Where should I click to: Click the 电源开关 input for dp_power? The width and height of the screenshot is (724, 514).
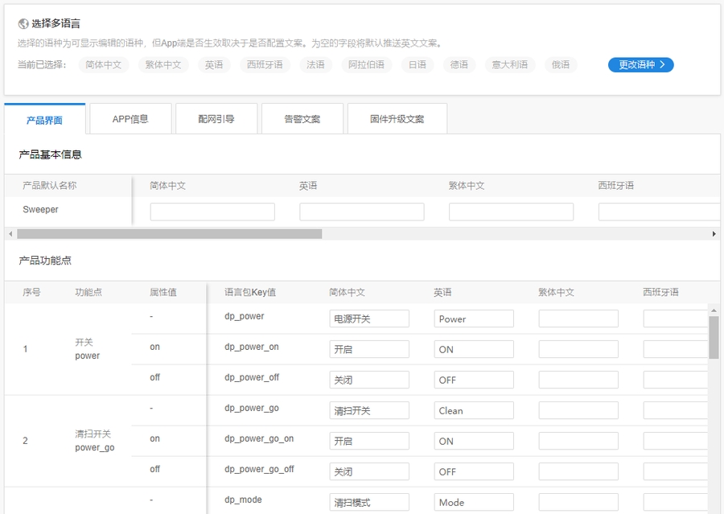(368, 319)
